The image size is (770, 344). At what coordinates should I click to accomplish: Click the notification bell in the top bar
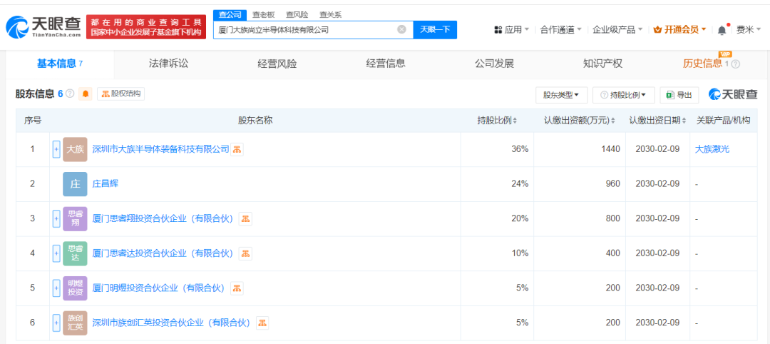tap(722, 30)
